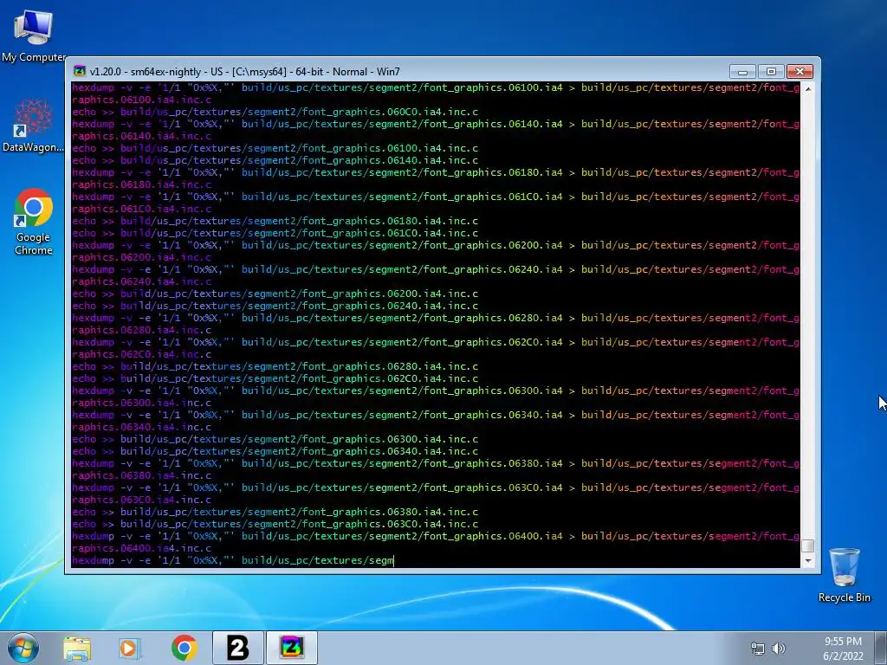Click the wrapped line 'raphics.06200.ia4.inc.c'
Screen dimensions: 887x665
141,257
